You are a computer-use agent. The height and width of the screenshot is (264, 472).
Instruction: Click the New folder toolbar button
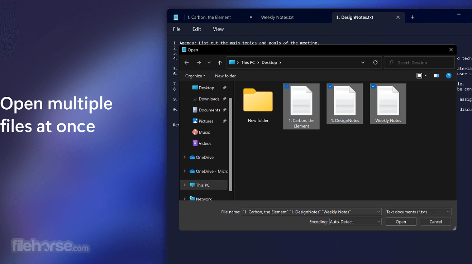[225, 76]
